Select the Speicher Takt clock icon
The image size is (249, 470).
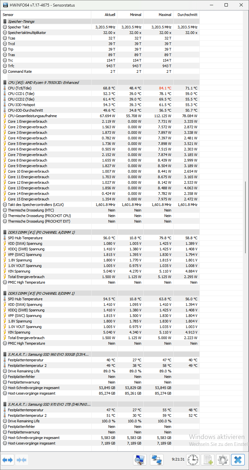point(5,27)
